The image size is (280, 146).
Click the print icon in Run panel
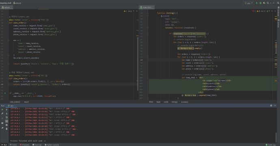(6, 125)
